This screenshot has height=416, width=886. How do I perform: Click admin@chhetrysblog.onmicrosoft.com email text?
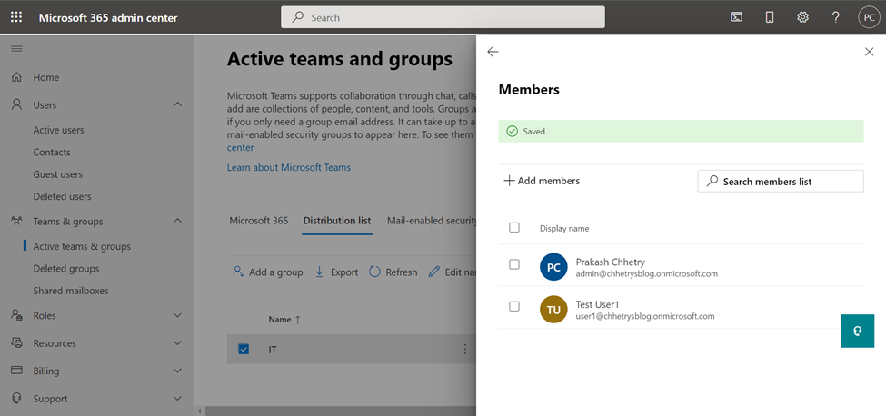click(x=646, y=273)
